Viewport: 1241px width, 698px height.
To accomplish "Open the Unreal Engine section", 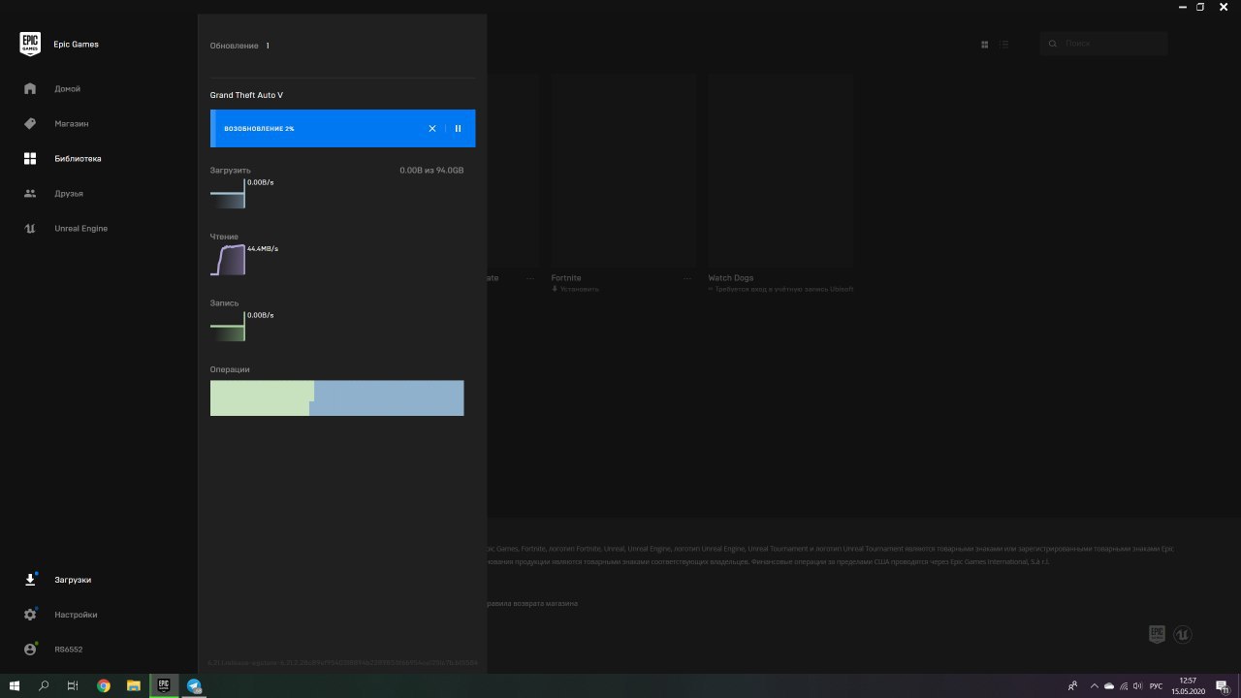I will [66, 229].
